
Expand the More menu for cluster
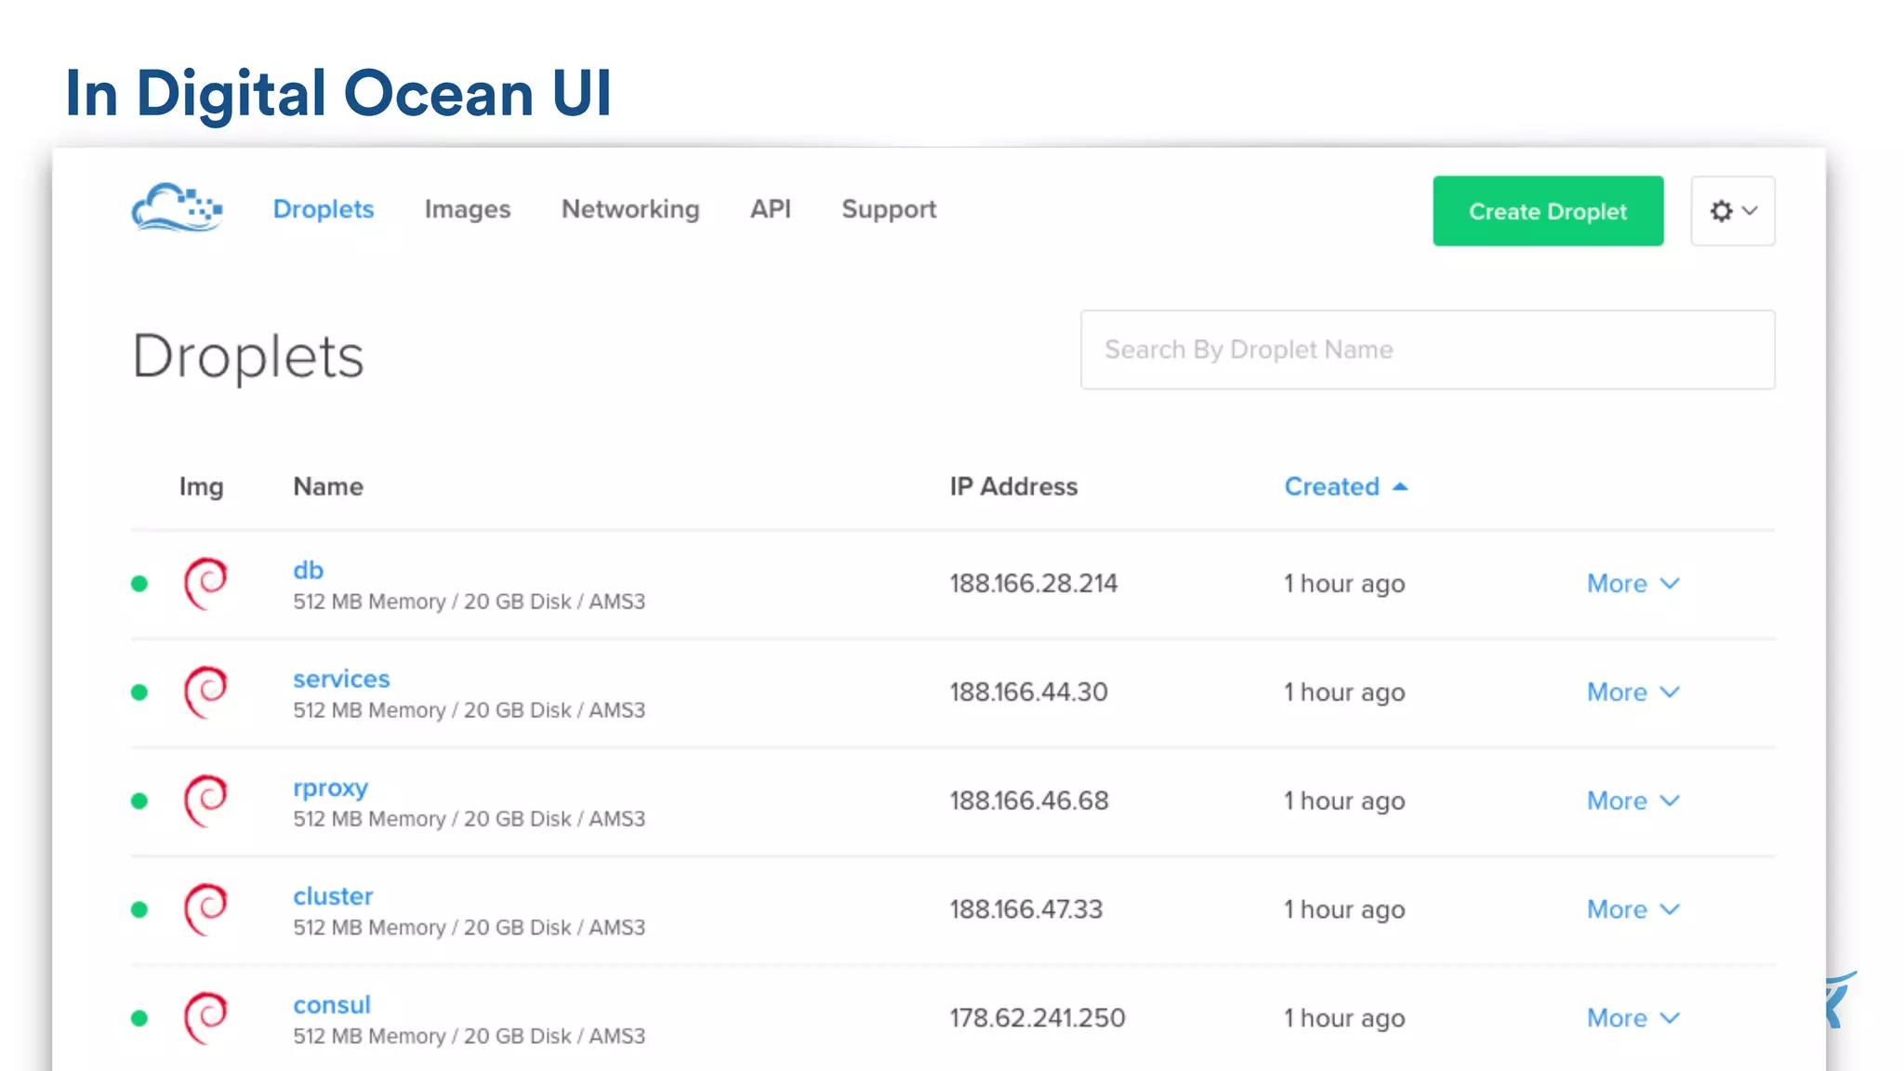(x=1633, y=910)
